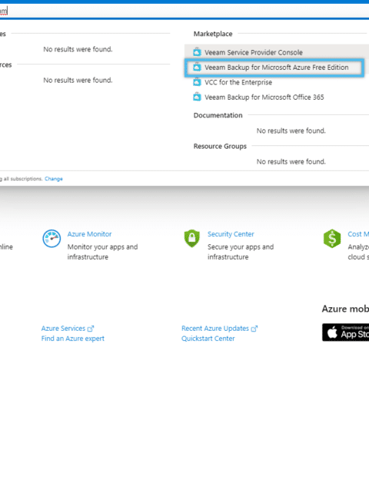The width and height of the screenshot is (369, 499).
Task: Click into the portal search field
Action: click(184, 12)
